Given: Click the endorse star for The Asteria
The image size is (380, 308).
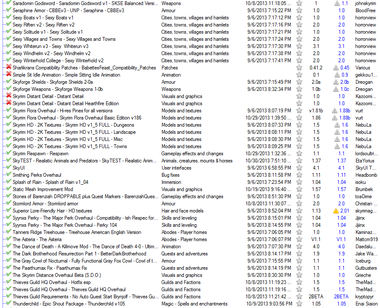Looking at the screenshot, I should coord(299,239).
